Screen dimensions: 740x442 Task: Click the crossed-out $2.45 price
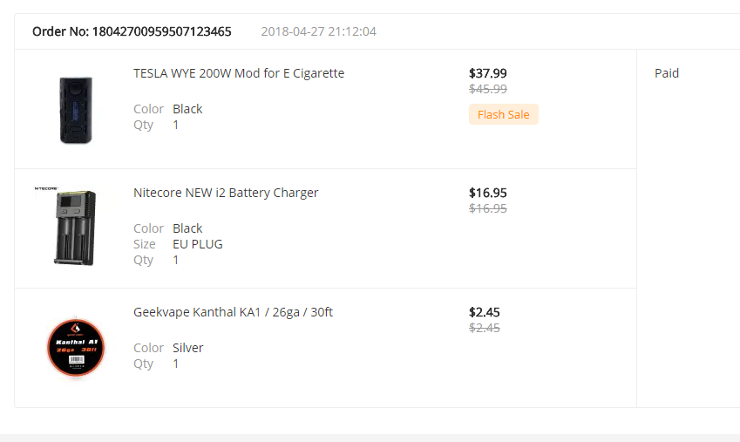[x=484, y=328]
